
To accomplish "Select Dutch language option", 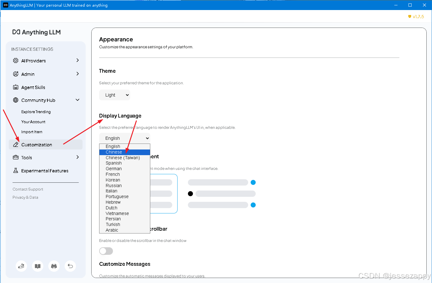I will click(125, 208).
